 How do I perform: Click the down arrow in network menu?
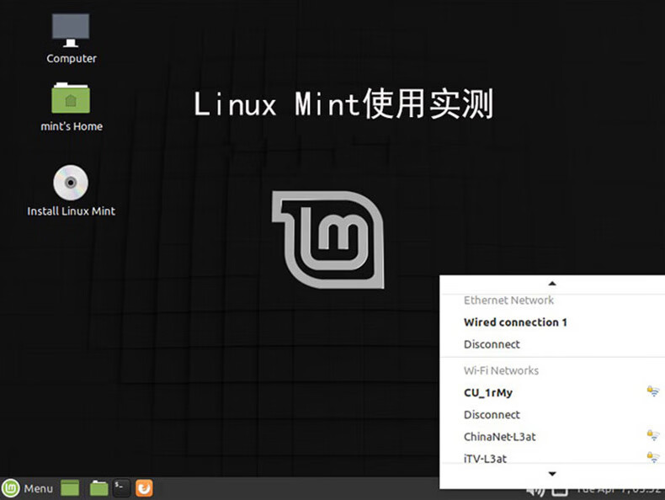click(552, 474)
